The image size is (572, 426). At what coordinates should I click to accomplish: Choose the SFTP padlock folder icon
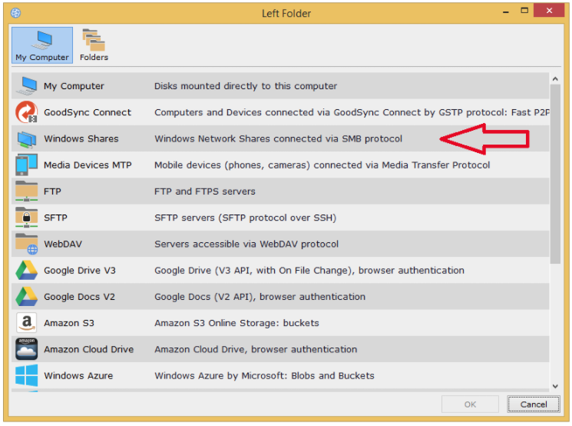coord(26,218)
